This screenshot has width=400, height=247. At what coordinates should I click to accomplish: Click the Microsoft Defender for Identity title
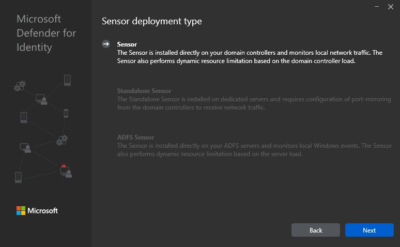point(46,33)
